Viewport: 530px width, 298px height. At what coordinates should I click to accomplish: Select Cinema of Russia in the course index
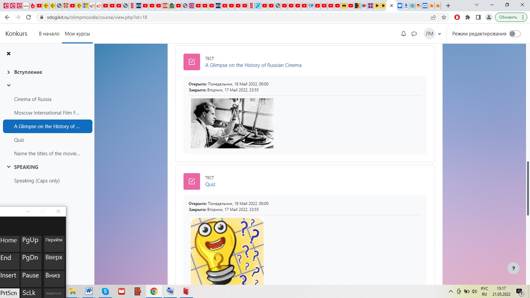(x=33, y=99)
